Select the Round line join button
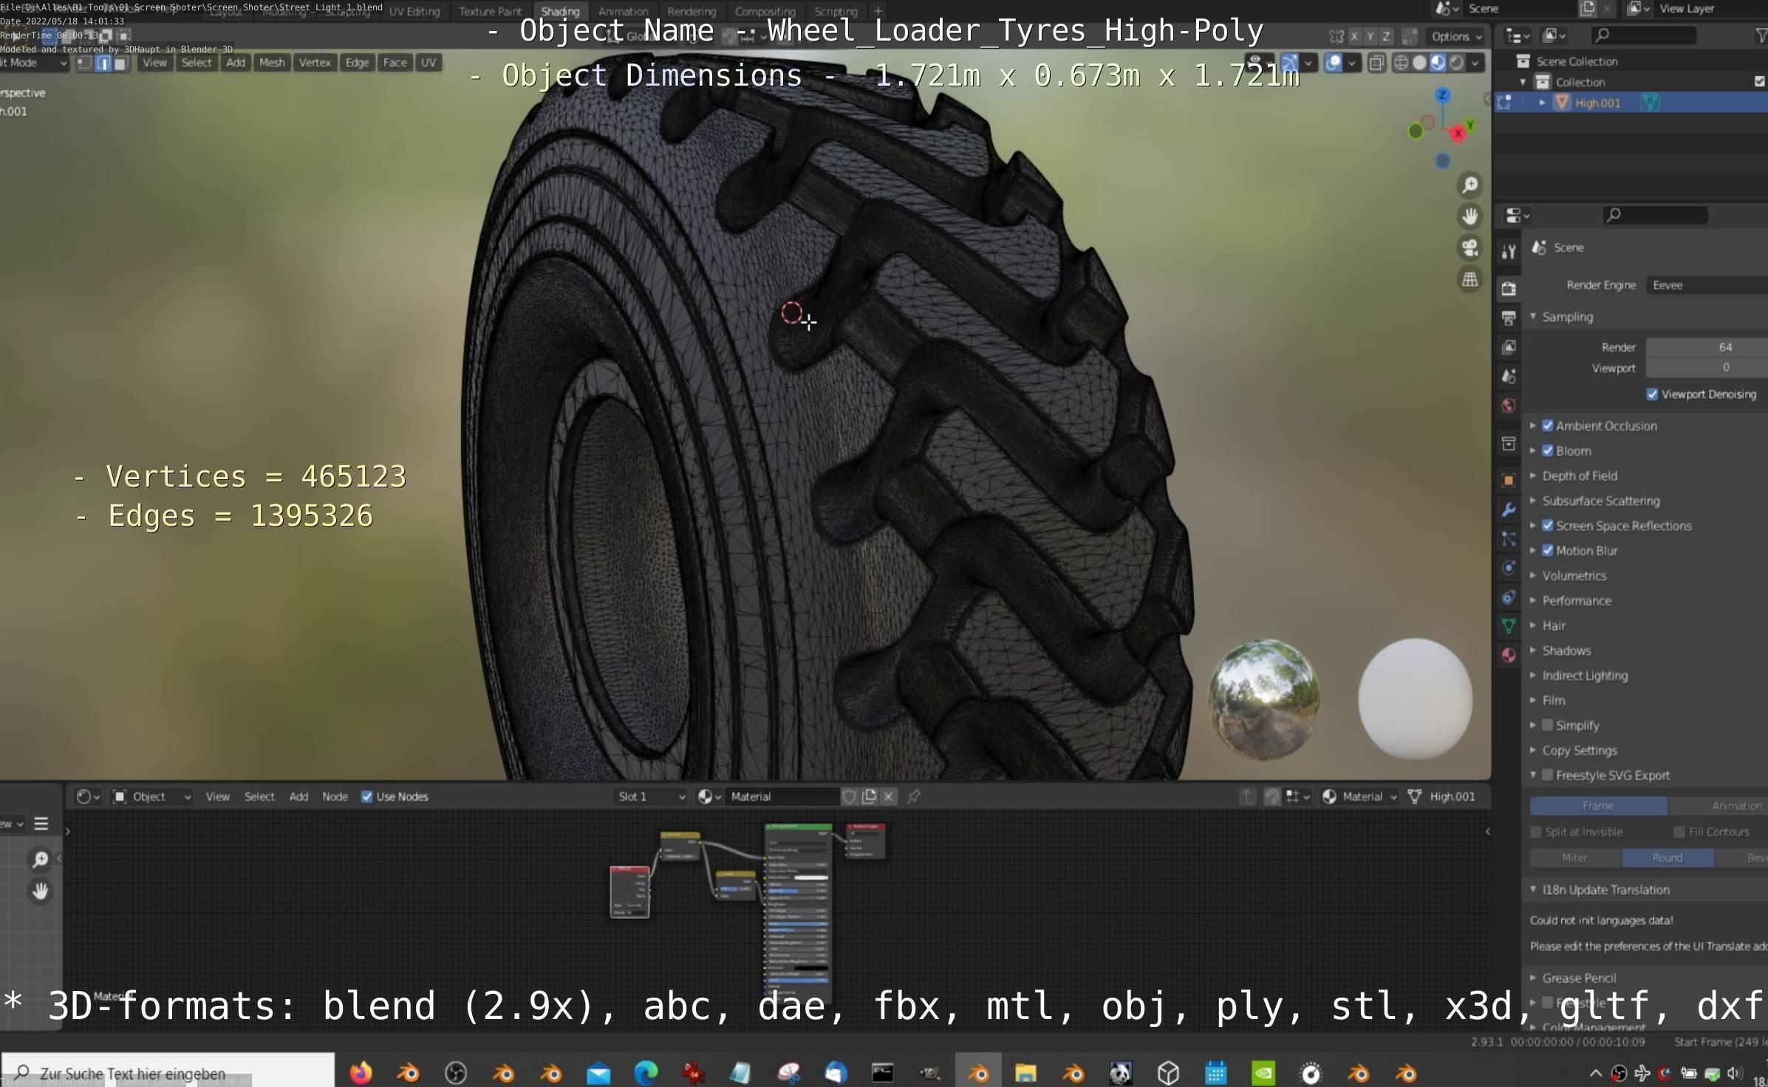 [1668, 857]
